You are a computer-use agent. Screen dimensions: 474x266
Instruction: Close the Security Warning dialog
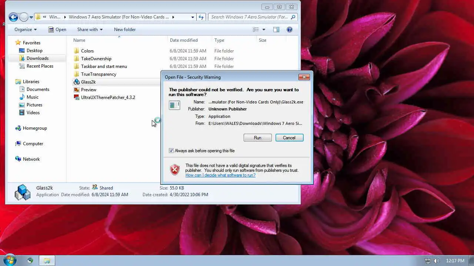pyautogui.click(x=304, y=77)
